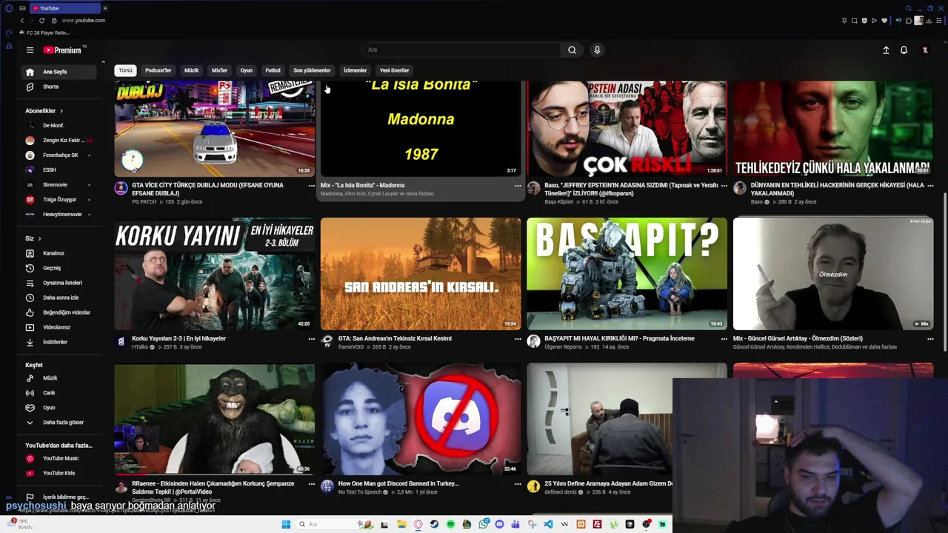Open Canlı live section
This screenshot has width=948, height=533.
click(59, 393)
